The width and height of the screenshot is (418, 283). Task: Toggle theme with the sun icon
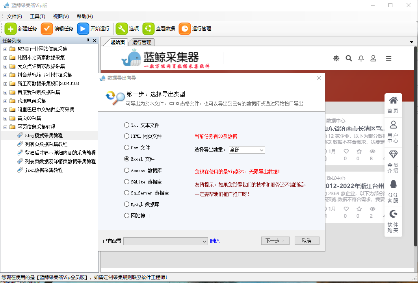pyautogui.click(x=336, y=58)
